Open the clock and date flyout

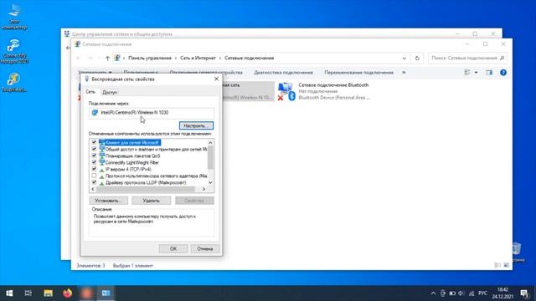pyautogui.click(x=502, y=293)
